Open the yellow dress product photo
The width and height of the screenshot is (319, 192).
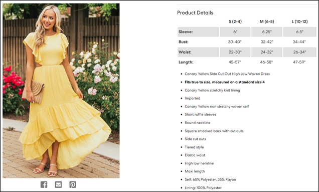61,90
